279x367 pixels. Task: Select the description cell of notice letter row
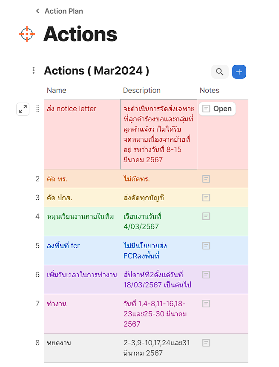tap(158, 134)
